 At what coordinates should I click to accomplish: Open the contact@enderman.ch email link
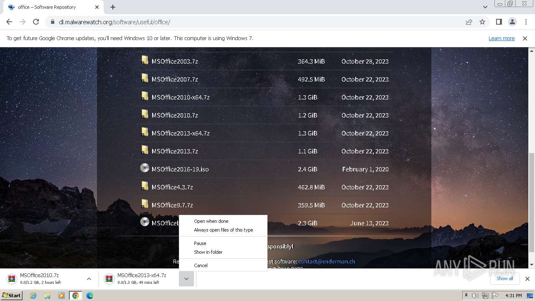click(326, 261)
